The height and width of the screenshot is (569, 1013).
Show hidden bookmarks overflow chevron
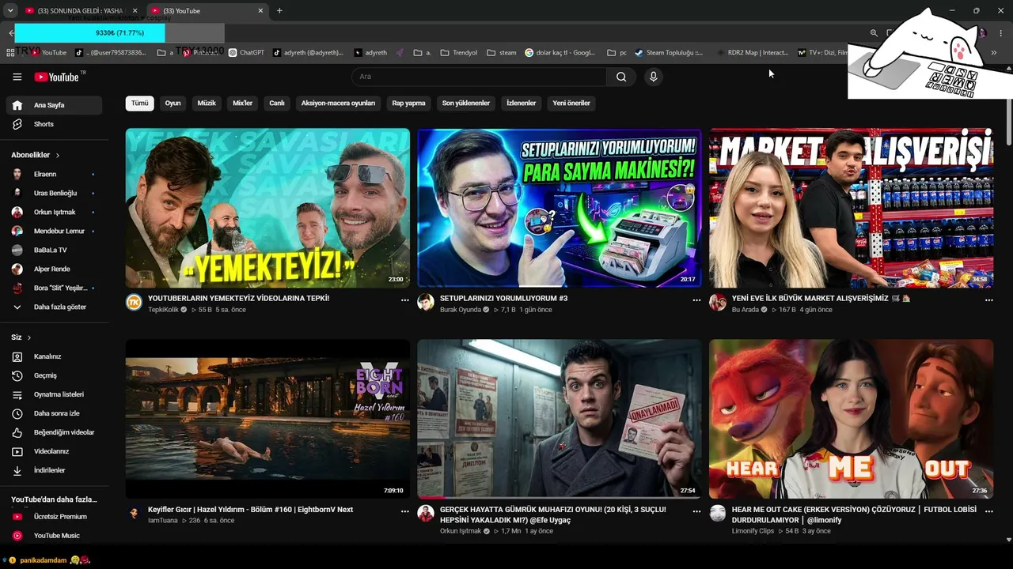pyautogui.click(x=994, y=53)
